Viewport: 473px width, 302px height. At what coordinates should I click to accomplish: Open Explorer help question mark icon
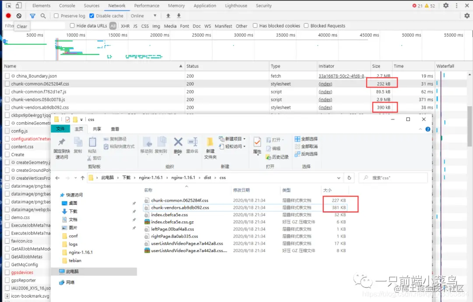[428, 129]
